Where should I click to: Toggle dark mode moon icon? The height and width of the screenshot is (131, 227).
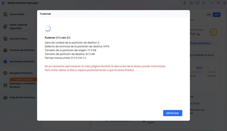click(191, 3)
